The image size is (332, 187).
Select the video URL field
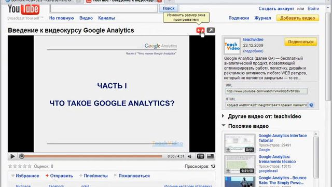coord(266,91)
